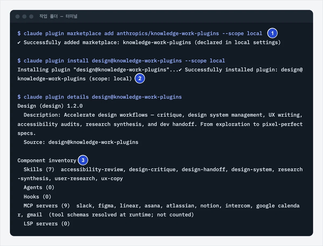Viewport: 323px width, 246px height.
Task: Click the marketplace add command line
Action: [140, 33]
